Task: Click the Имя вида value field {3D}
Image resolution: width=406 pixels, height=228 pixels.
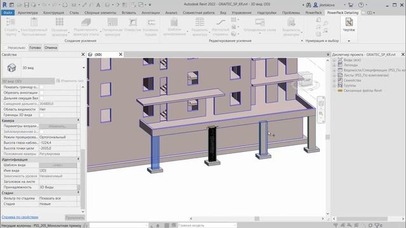Action: [58, 170]
